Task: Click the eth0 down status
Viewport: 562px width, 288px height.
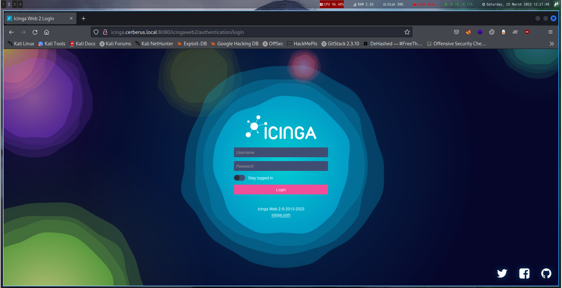Action: (x=423, y=4)
